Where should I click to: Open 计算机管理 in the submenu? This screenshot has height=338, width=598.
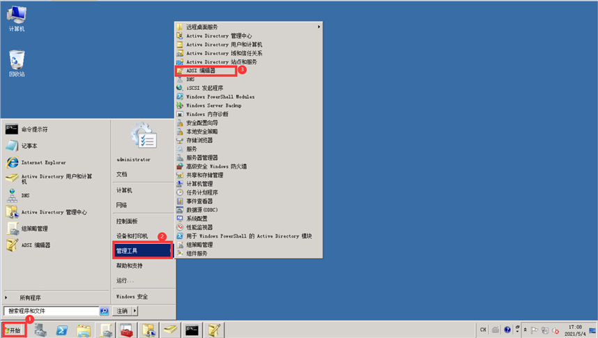tap(248, 184)
